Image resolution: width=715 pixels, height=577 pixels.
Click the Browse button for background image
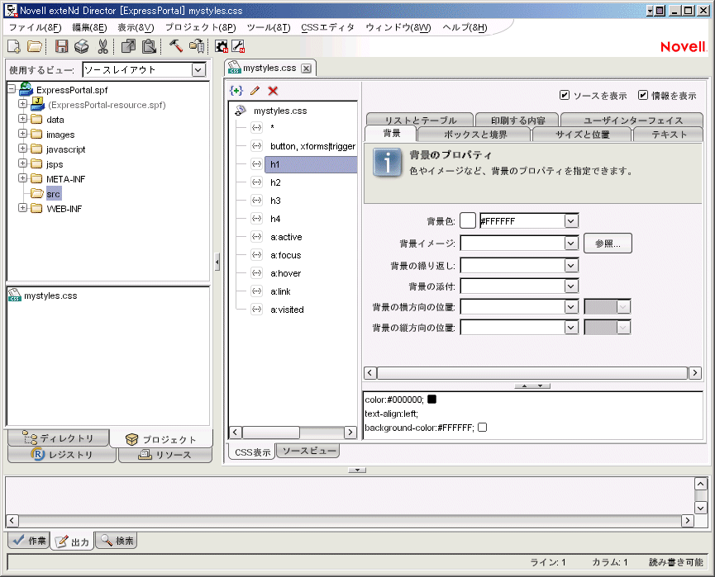click(x=608, y=244)
